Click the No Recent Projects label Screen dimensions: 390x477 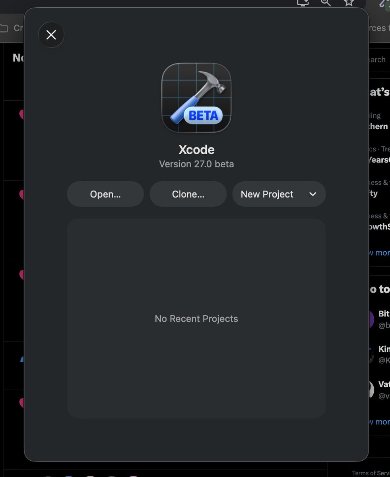(x=196, y=318)
